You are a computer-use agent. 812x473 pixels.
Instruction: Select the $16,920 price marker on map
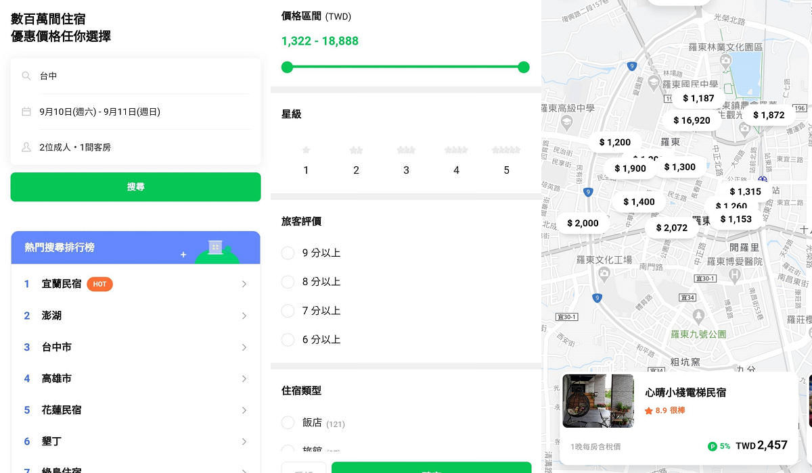[691, 120]
